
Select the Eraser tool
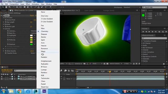(42, 7)
